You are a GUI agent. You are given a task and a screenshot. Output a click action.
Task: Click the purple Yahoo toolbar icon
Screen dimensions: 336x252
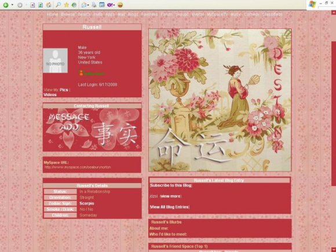[x=109, y=5]
